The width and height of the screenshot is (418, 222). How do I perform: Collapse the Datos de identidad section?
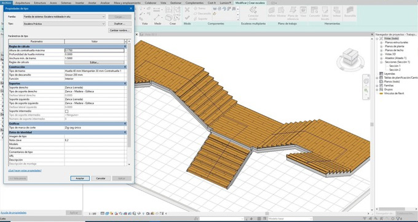(x=125, y=132)
